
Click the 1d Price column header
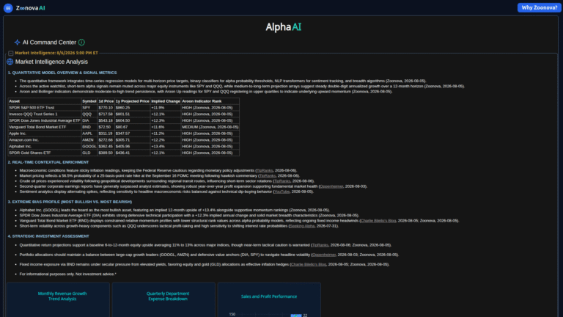(x=106, y=101)
